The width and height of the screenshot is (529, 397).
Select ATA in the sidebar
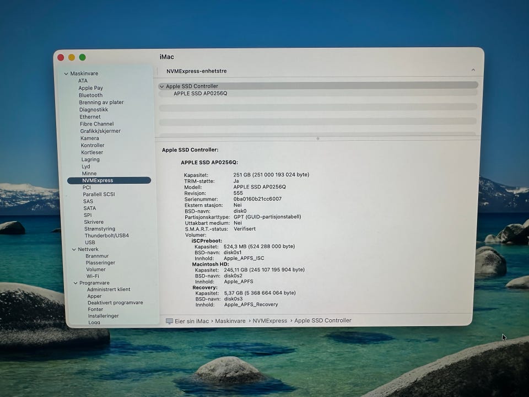pos(83,81)
